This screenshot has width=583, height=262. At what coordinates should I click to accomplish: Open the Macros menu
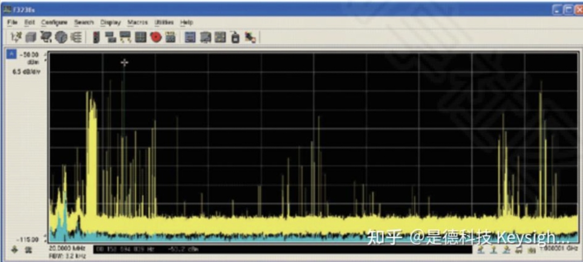[x=138, y=22]
